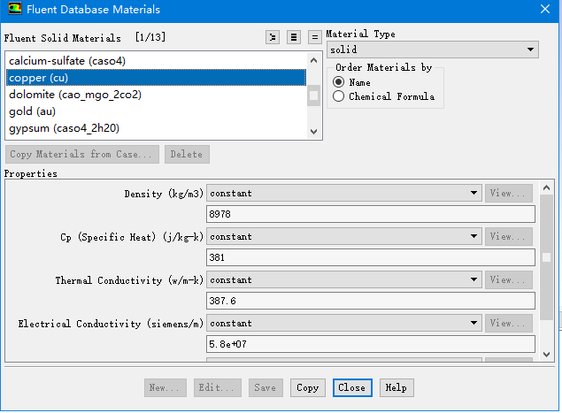Click the Fluent application icon in the title bar

tap(15, 9)
